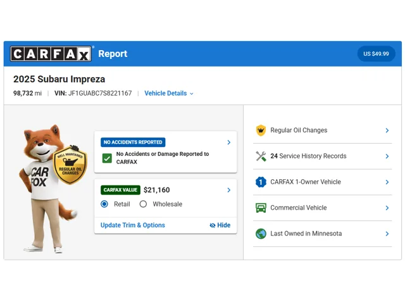
Task: Click the globe icon for Last Owned
Action: (x=261, y=234)
